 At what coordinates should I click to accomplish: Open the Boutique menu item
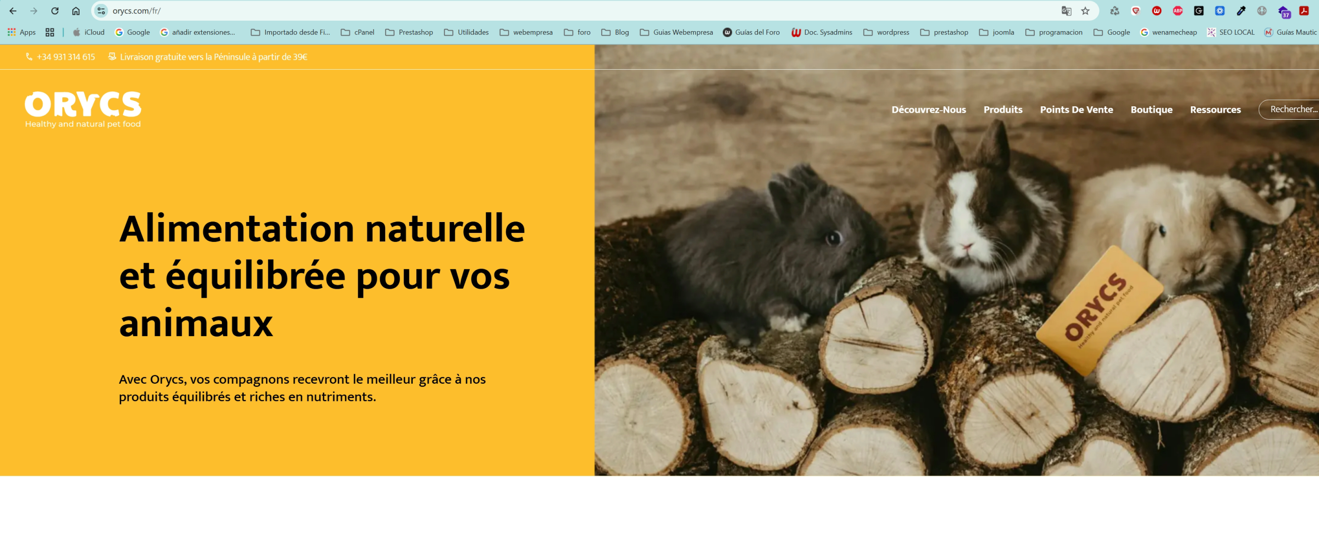[1151, 110]
